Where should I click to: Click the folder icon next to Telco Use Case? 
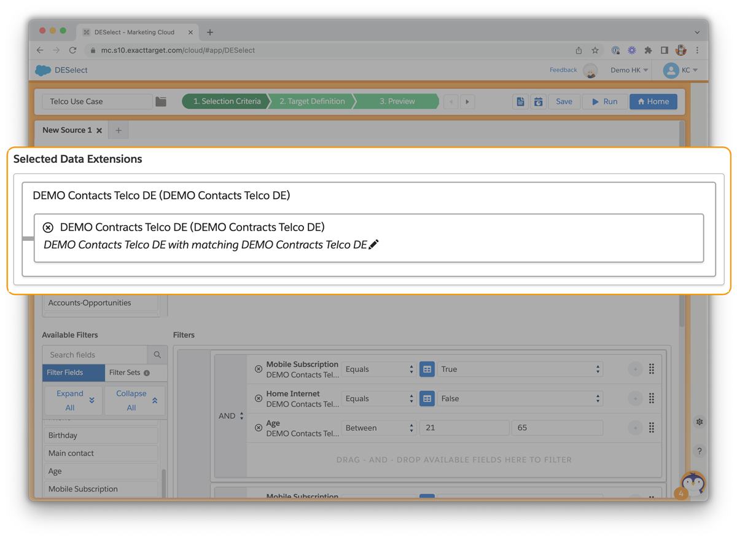click(x=161, y=101)
